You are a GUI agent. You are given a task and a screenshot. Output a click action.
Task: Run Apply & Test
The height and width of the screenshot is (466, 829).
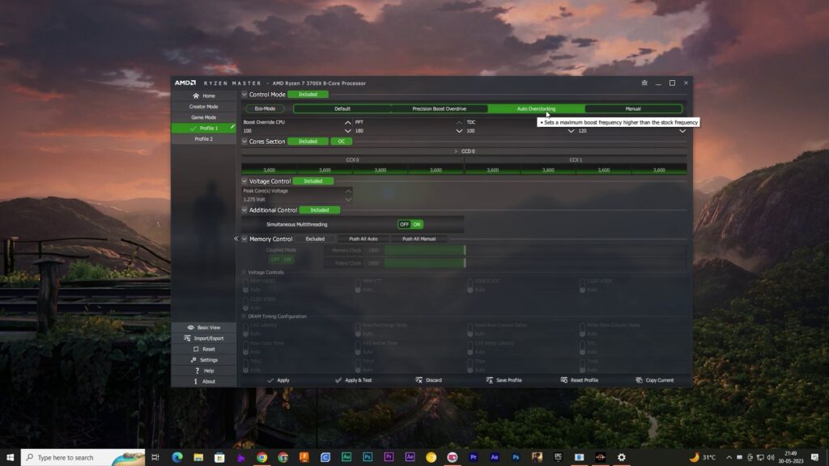pos(353,380)
